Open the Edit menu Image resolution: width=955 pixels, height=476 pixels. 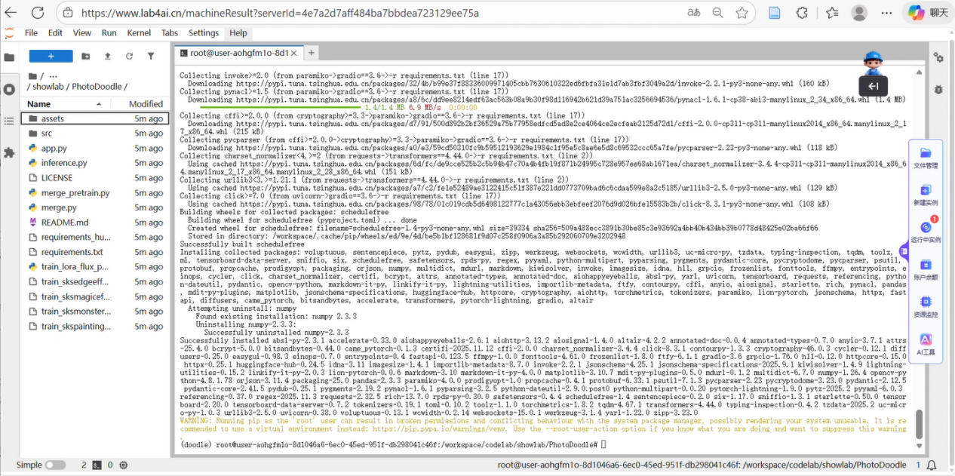pyautogui.click(x=55, y=33)
